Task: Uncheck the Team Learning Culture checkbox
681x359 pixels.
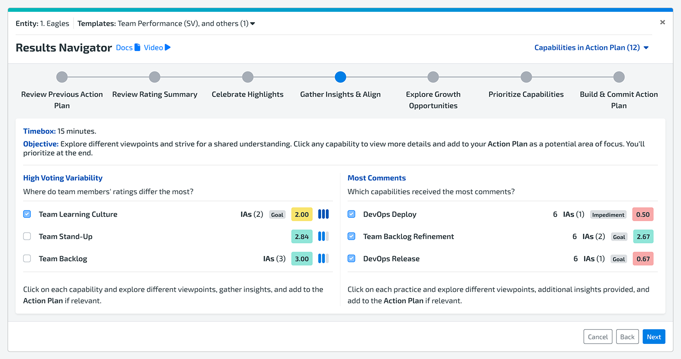Action: coord(27,214)
